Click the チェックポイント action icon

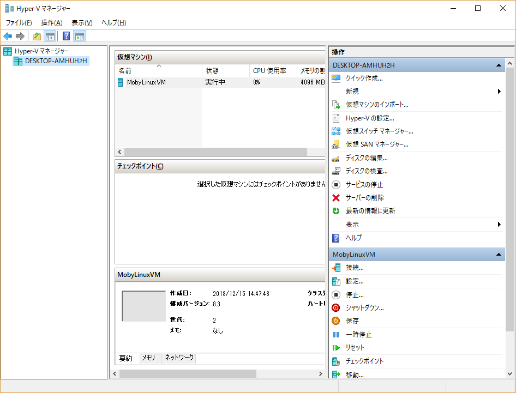pyautogui.click(x=335, y=361)
